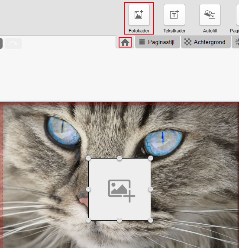Select the bottom-left resize handle of the frame
This screenshot has height=248, width=239.
pos(88,220)
